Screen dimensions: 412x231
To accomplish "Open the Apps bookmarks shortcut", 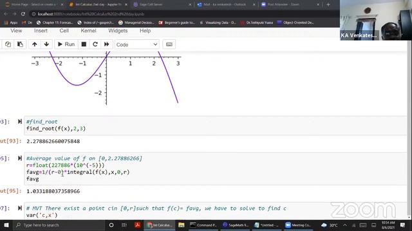I will [x=11, y=23].
